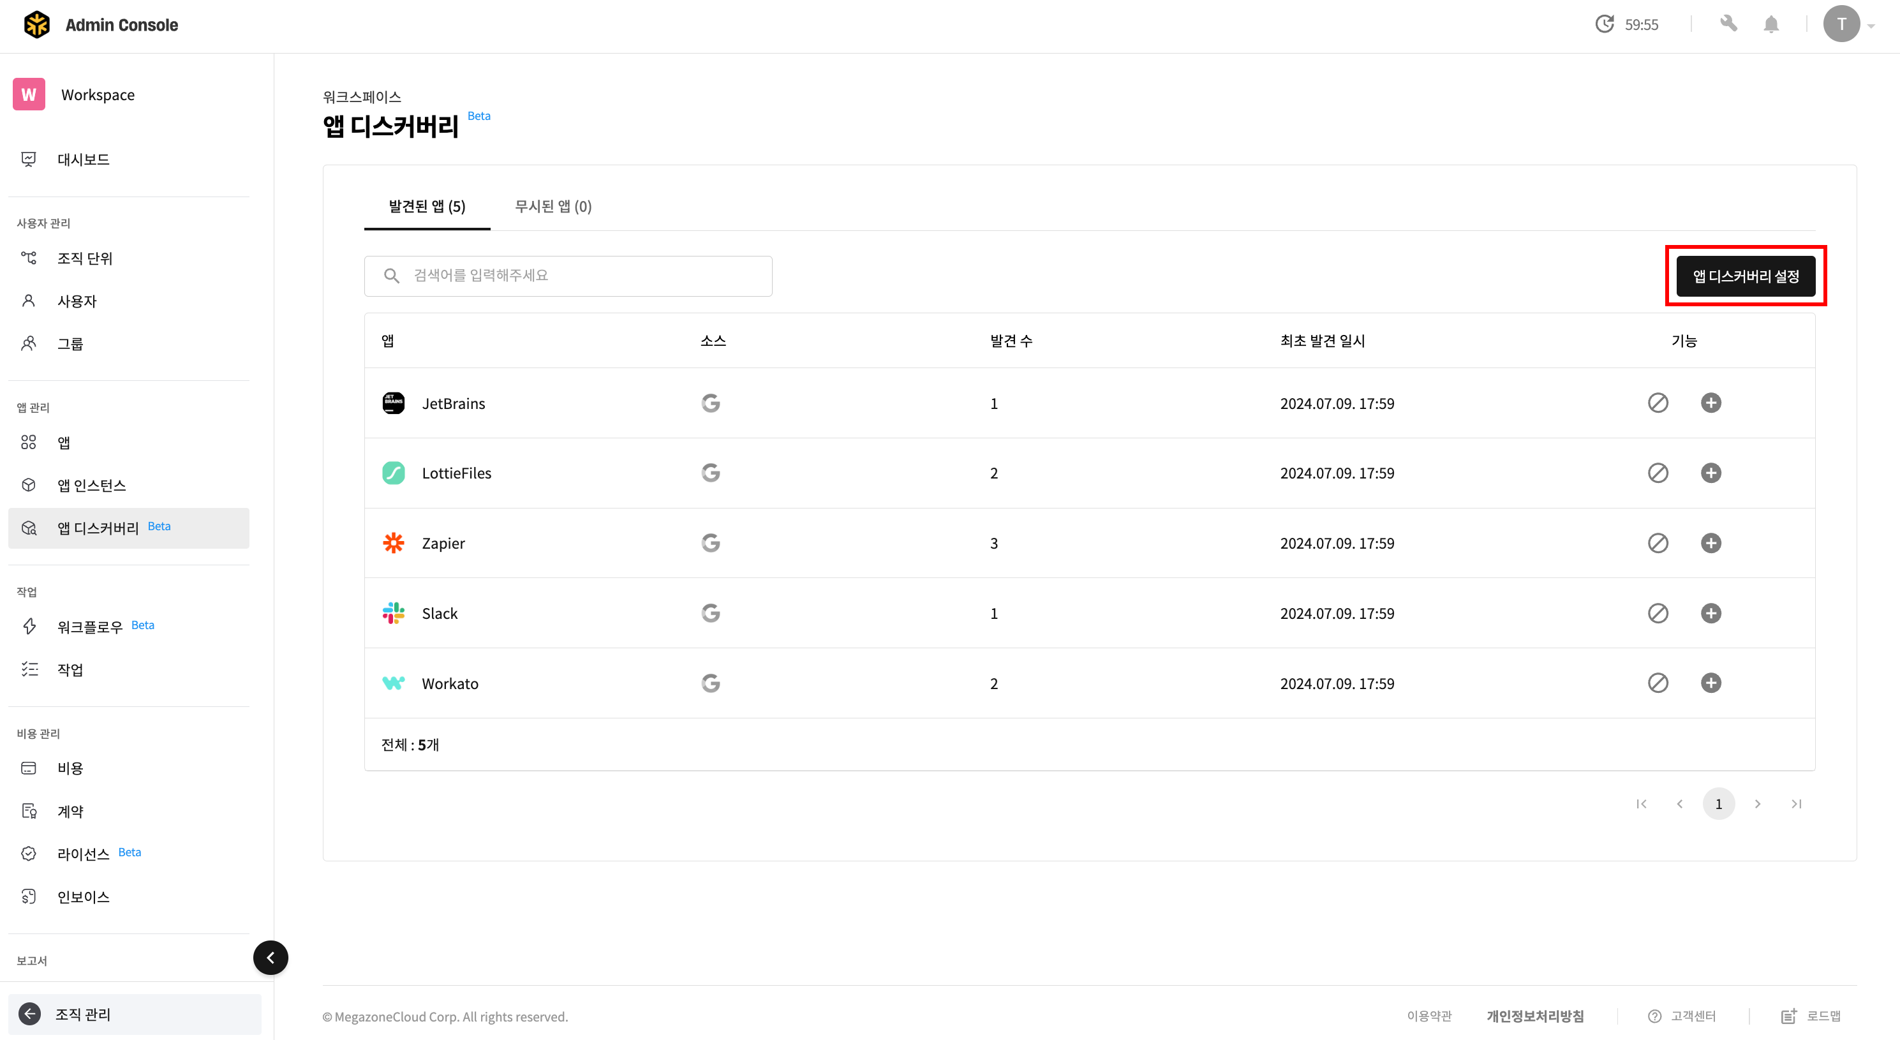Ignore the LottieFiles app
Screen dimensions: 1900x1040
click(x=1658, y=473)
